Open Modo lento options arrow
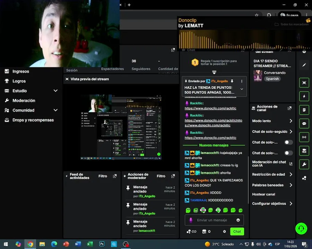312x249 pixels. [291, 121]
